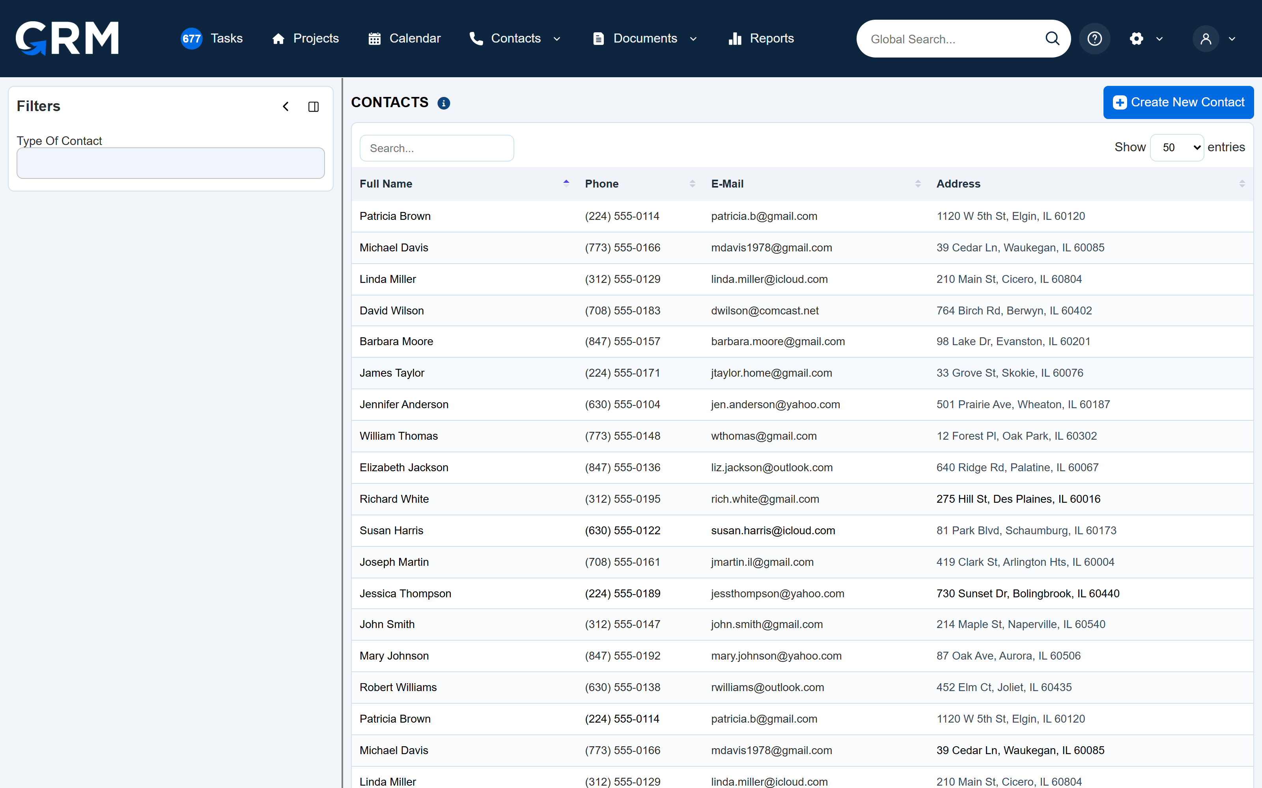
Task: Click Susan Harris's name
Action: click(x=391, y=531)
